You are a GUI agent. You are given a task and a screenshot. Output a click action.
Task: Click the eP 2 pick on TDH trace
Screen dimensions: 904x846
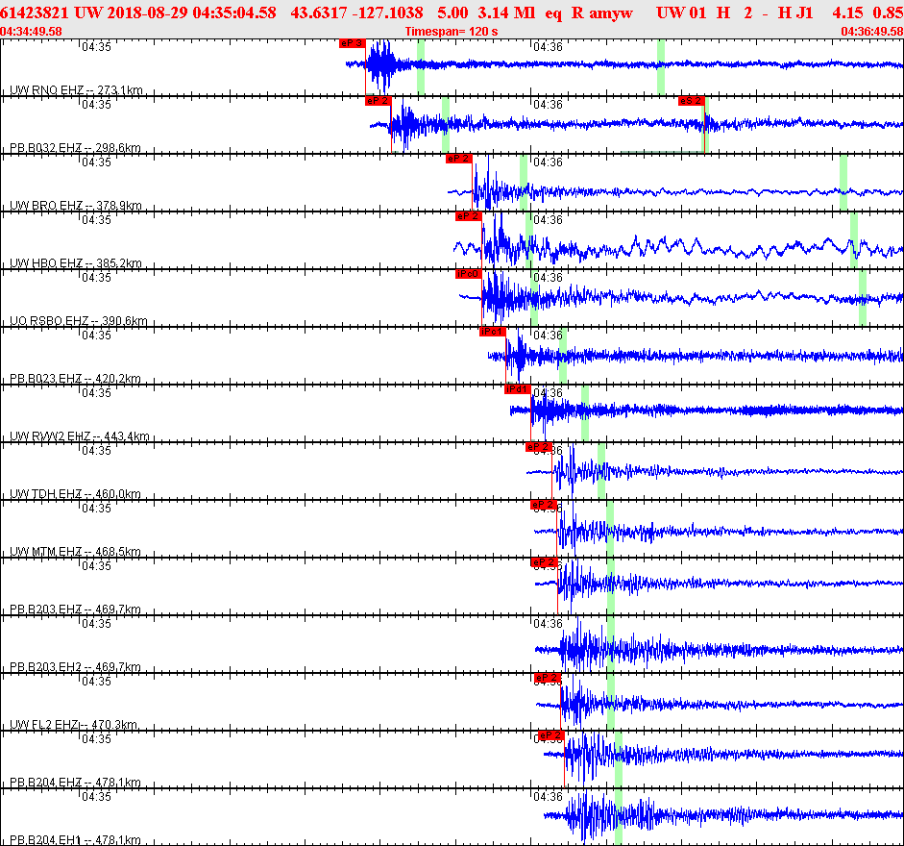[x=539, y=447]
